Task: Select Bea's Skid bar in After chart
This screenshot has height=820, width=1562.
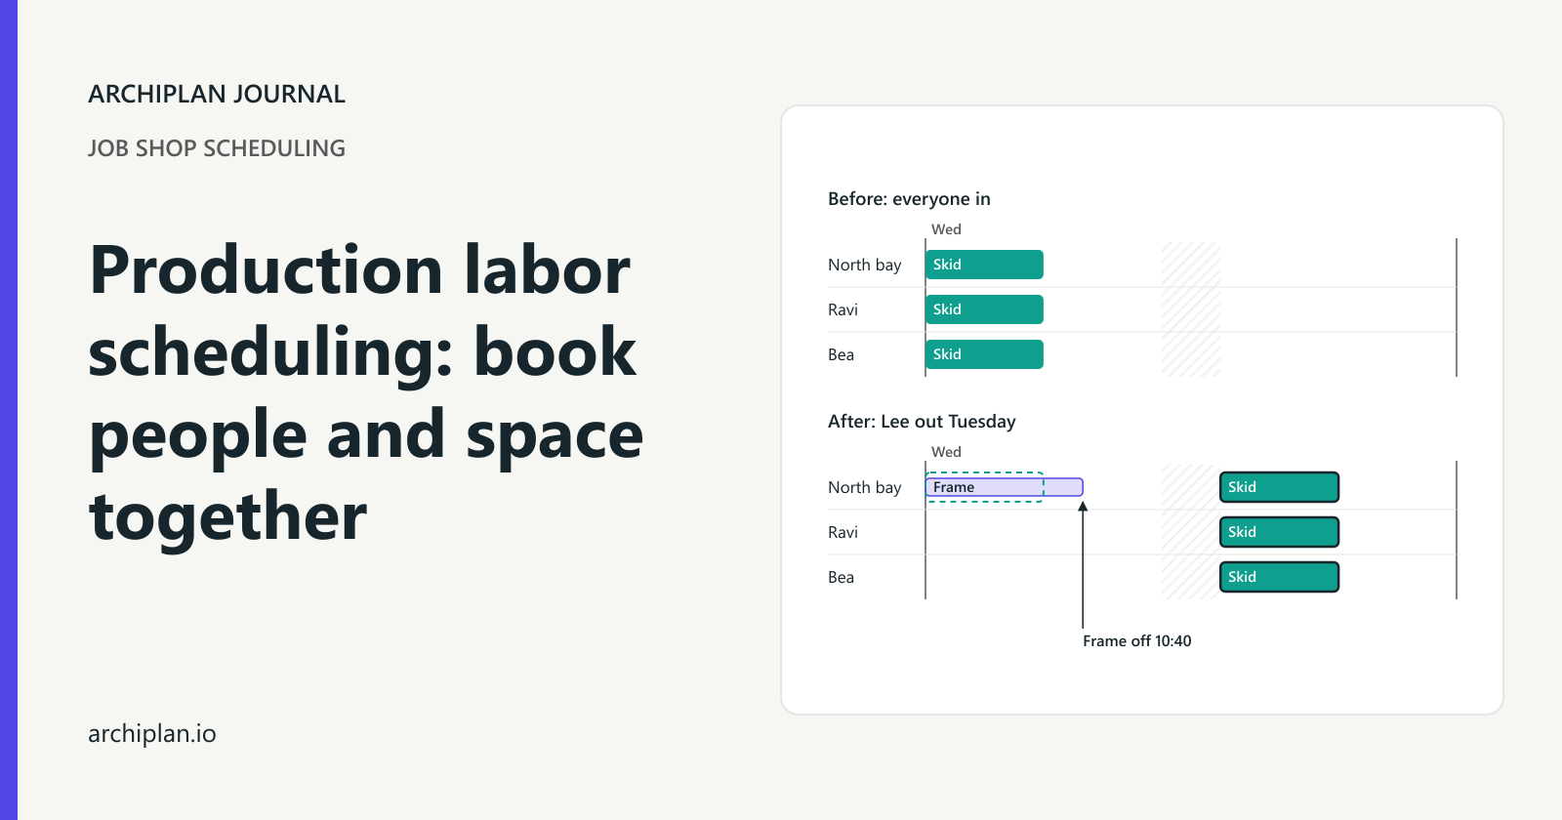Action: pos(1279,577)
